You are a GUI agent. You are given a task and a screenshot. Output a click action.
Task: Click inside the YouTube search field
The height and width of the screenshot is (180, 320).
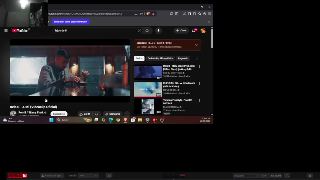[95, 30]
